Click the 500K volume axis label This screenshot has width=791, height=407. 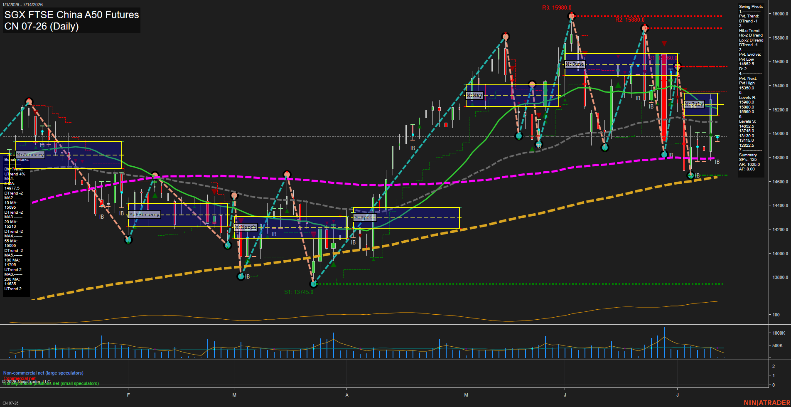pos(777,345)
